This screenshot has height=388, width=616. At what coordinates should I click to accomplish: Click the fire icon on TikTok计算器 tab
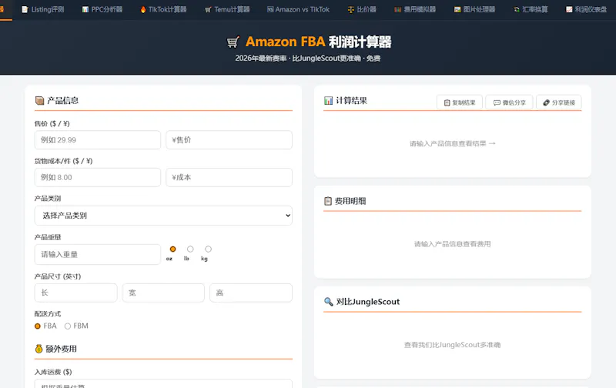(x=143, y=9)
